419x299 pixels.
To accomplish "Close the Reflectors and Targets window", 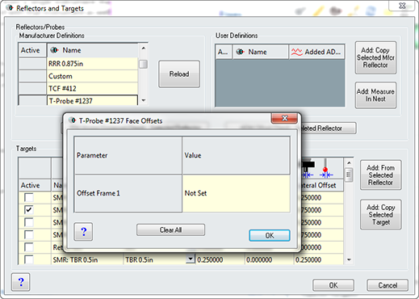I will point(402,6).
